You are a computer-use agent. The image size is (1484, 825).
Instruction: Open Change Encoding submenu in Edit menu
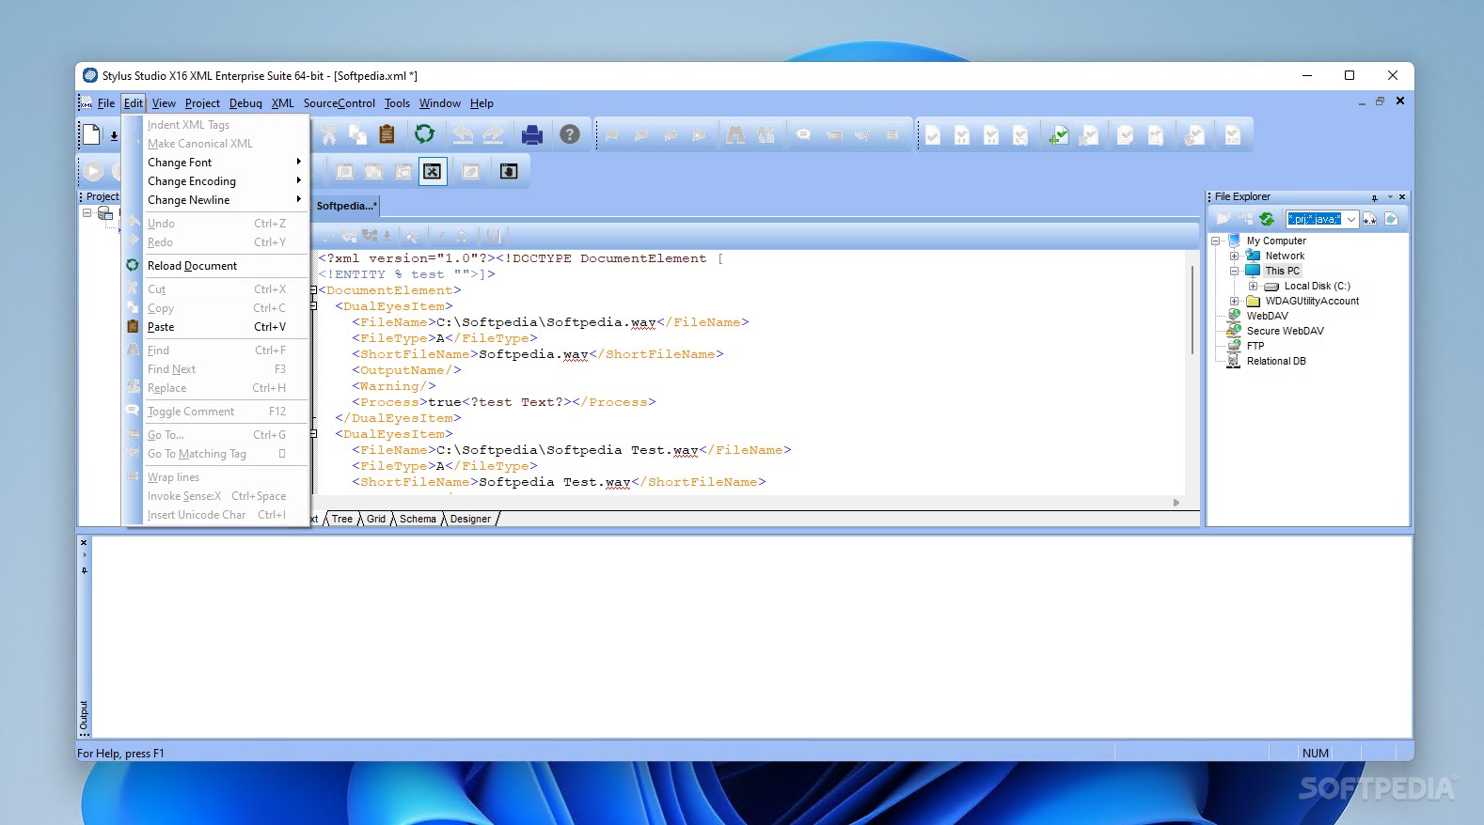216,181
